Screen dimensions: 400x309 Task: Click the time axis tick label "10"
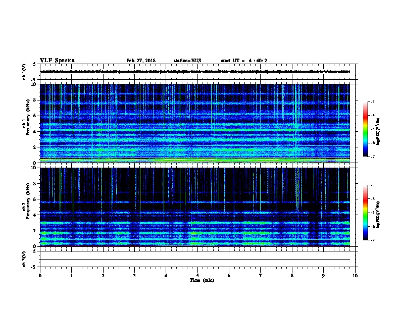click(x=355, y=276)
